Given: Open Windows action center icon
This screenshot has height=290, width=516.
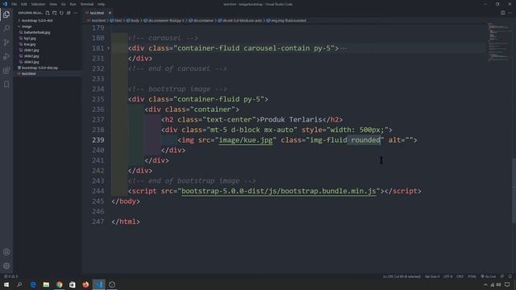Looking at the screenshot, I should 507,284.
